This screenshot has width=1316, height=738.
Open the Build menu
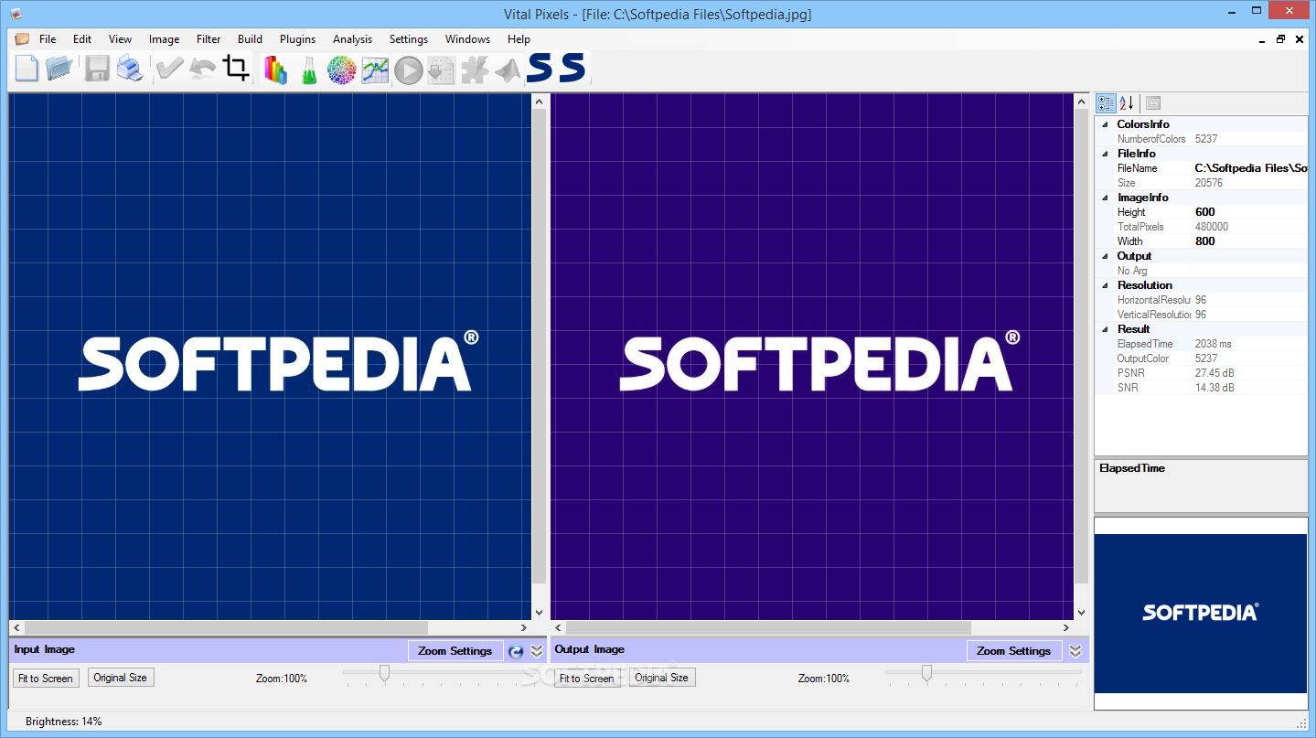coord(250,39)
